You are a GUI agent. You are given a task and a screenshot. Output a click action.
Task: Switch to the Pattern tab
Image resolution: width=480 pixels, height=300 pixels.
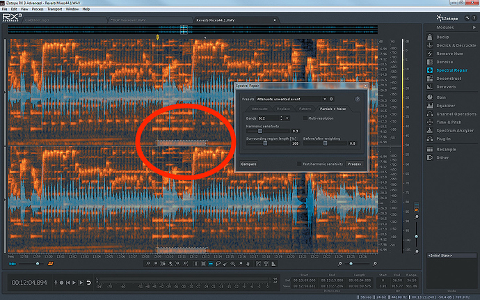pyautogui.click(x=305, y=109)
